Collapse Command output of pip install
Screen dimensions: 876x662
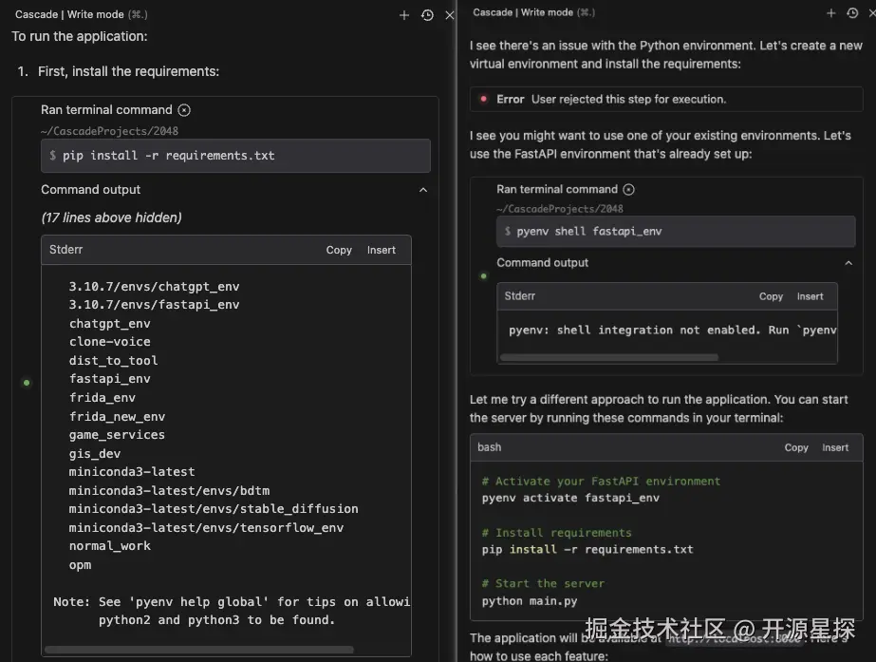pos(423,190)
